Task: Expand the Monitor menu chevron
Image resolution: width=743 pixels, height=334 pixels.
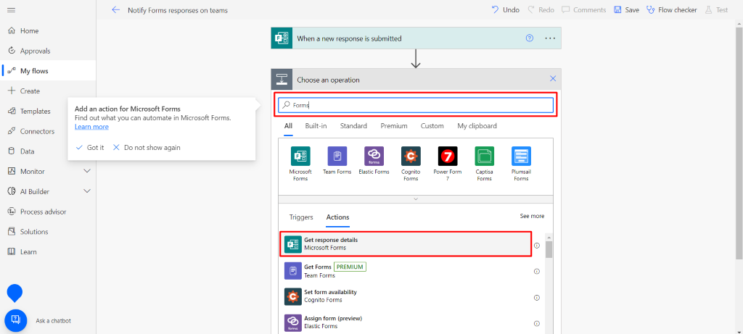Action: click(87, 171)
